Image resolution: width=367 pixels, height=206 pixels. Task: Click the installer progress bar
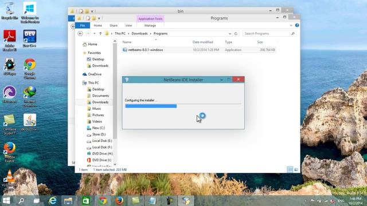(183, 106)
